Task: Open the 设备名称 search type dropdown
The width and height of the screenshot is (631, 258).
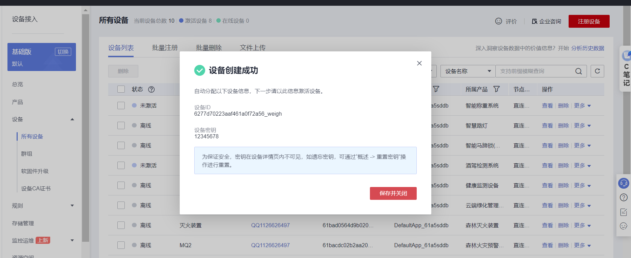Action: coord(468,71)
